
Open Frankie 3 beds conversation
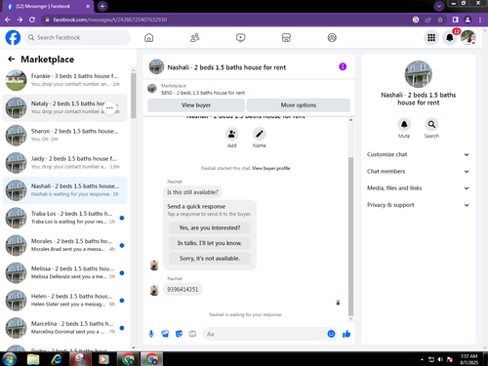(64, 80)
